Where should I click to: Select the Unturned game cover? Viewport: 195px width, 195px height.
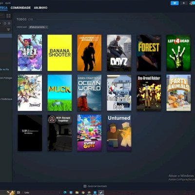click(119, 133)
